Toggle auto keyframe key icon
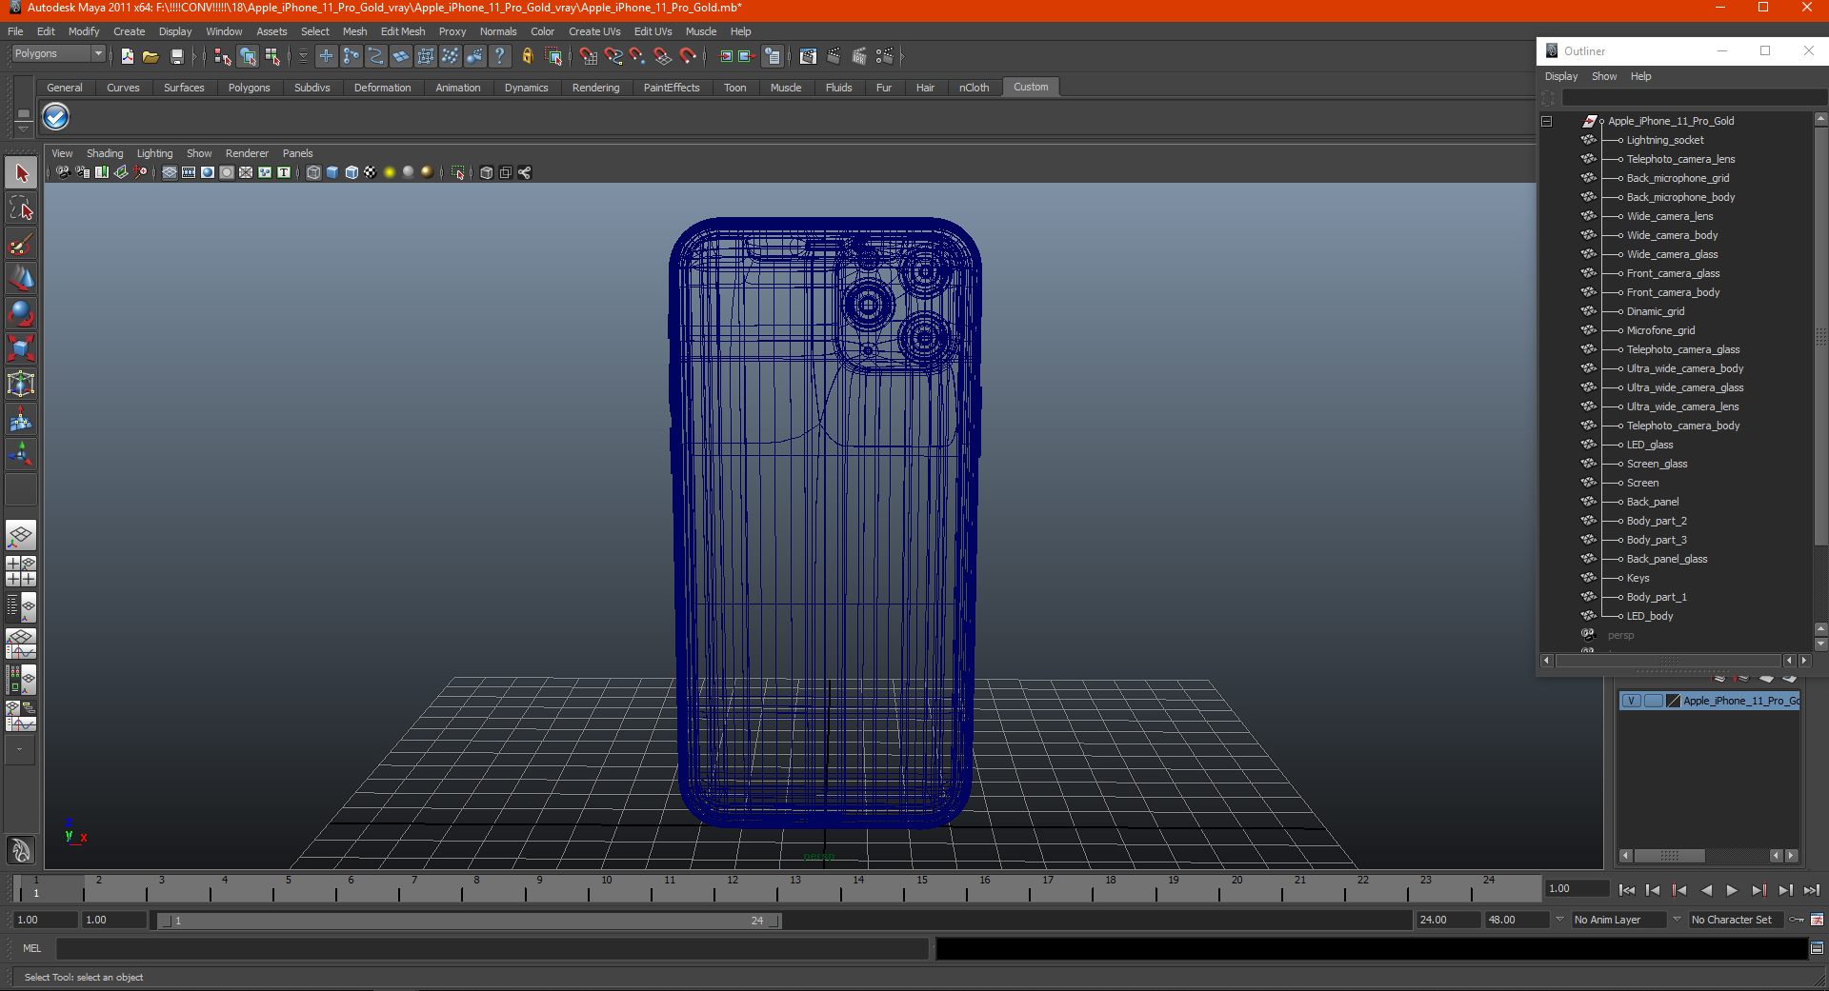1829x991 pixels. click(1797, 920)
